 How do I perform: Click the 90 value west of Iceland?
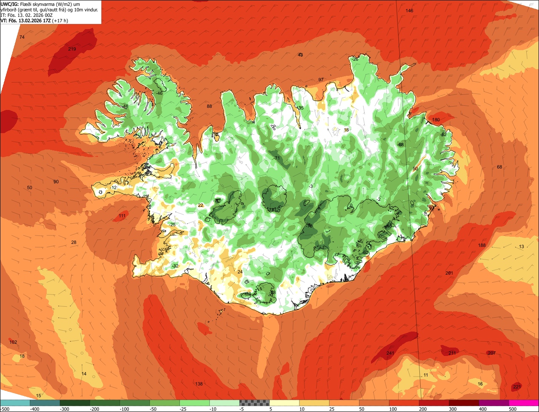[56, 182]
